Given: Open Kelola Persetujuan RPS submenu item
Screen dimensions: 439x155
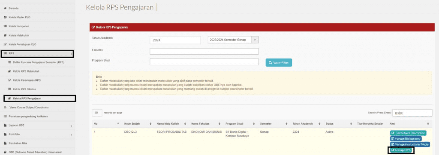Looking at the screenshot, I should click(27, 80).
